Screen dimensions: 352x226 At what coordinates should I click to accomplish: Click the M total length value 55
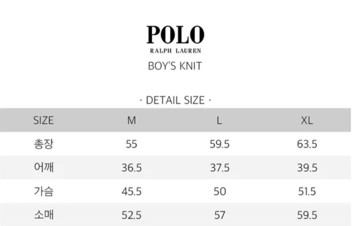[x=131, y=144]
